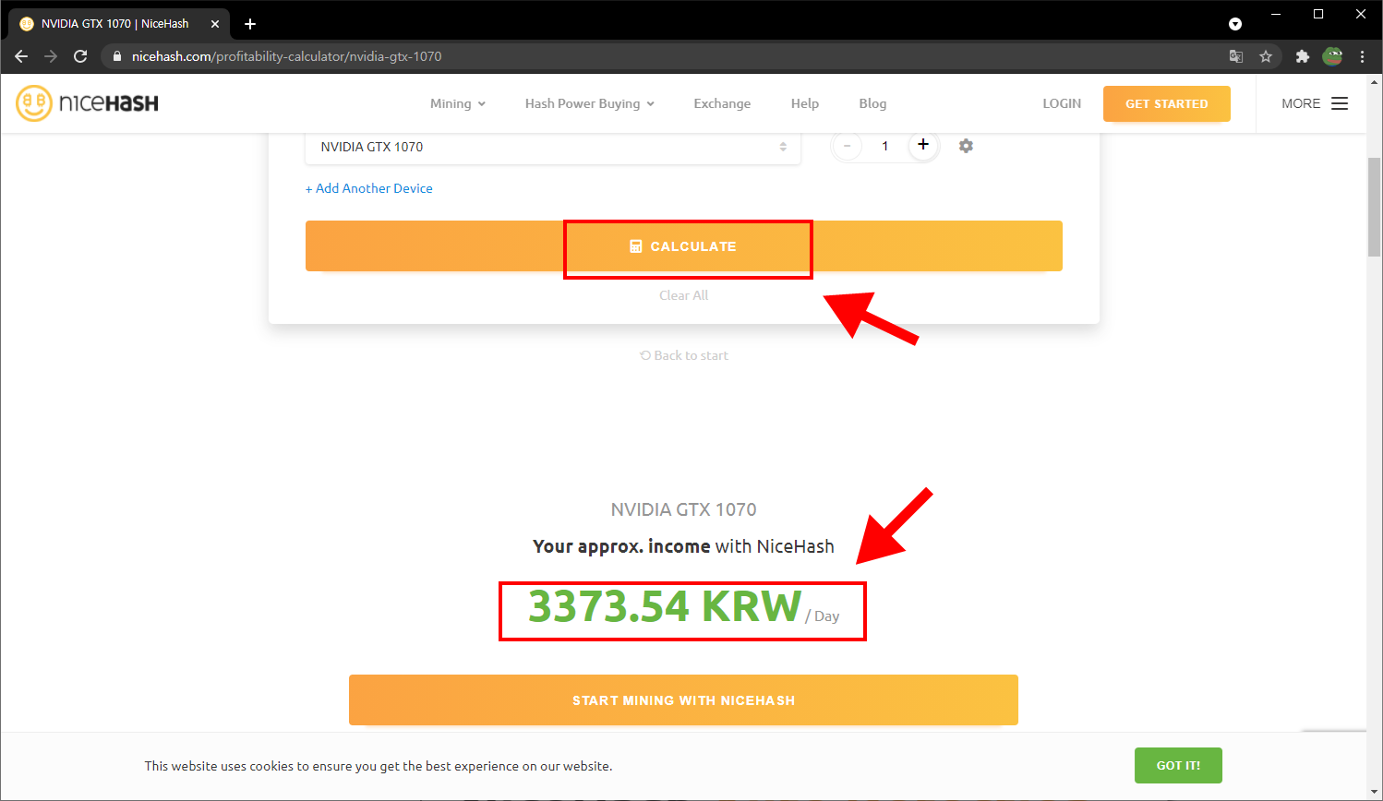Decrease device quantity with minus

[847, 146]
